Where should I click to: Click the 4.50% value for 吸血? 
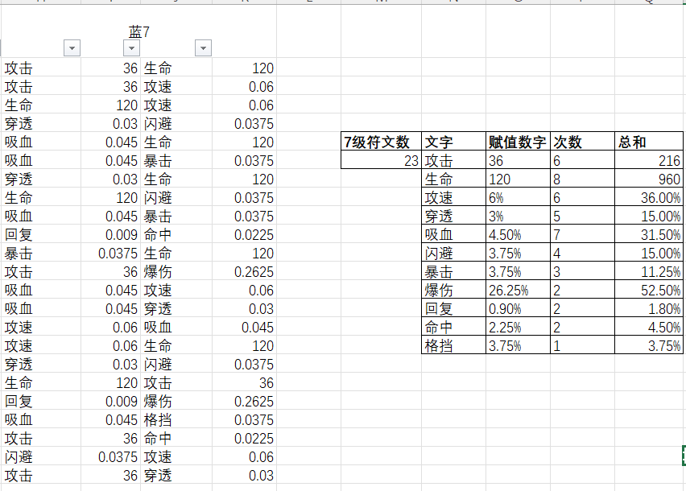[518, 234]
